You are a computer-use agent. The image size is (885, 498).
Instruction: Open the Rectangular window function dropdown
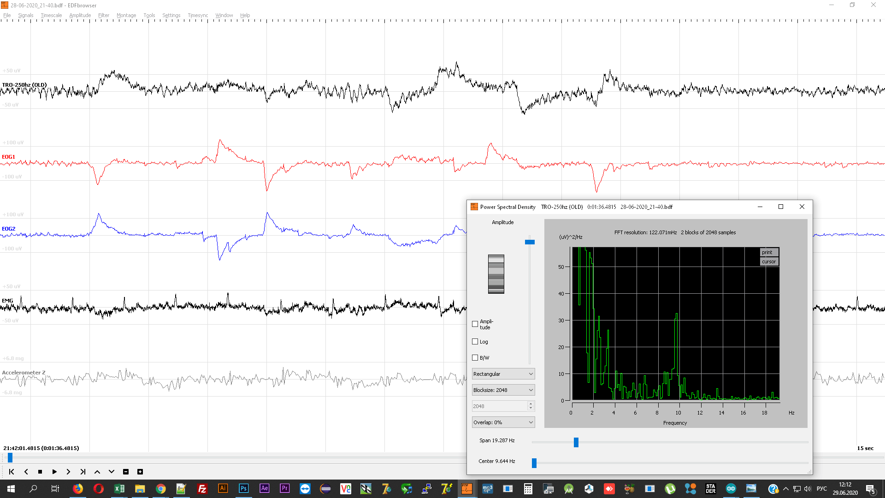coord(503,374)
